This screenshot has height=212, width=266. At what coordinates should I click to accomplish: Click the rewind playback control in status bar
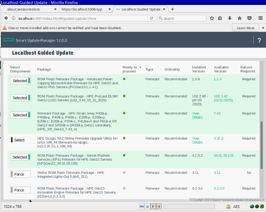(142, 206)
